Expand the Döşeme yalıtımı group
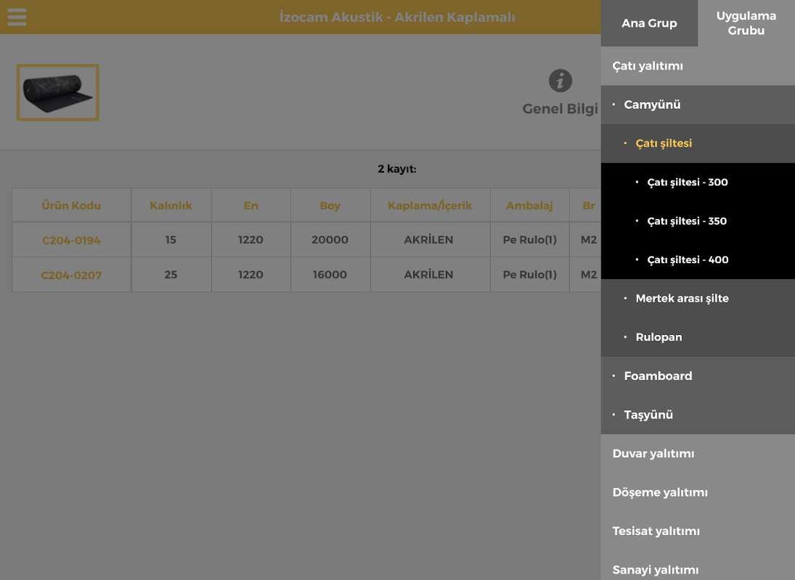The height and width of the screenshot is (580, 795). [x=698, y=492]
